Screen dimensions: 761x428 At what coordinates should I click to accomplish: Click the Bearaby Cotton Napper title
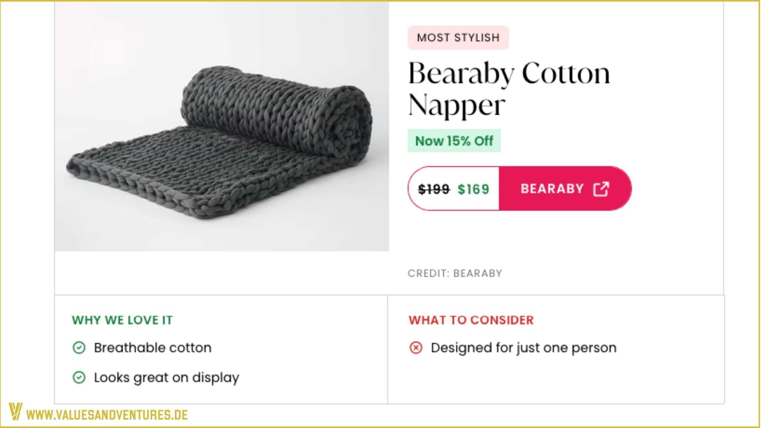point(509,89)
